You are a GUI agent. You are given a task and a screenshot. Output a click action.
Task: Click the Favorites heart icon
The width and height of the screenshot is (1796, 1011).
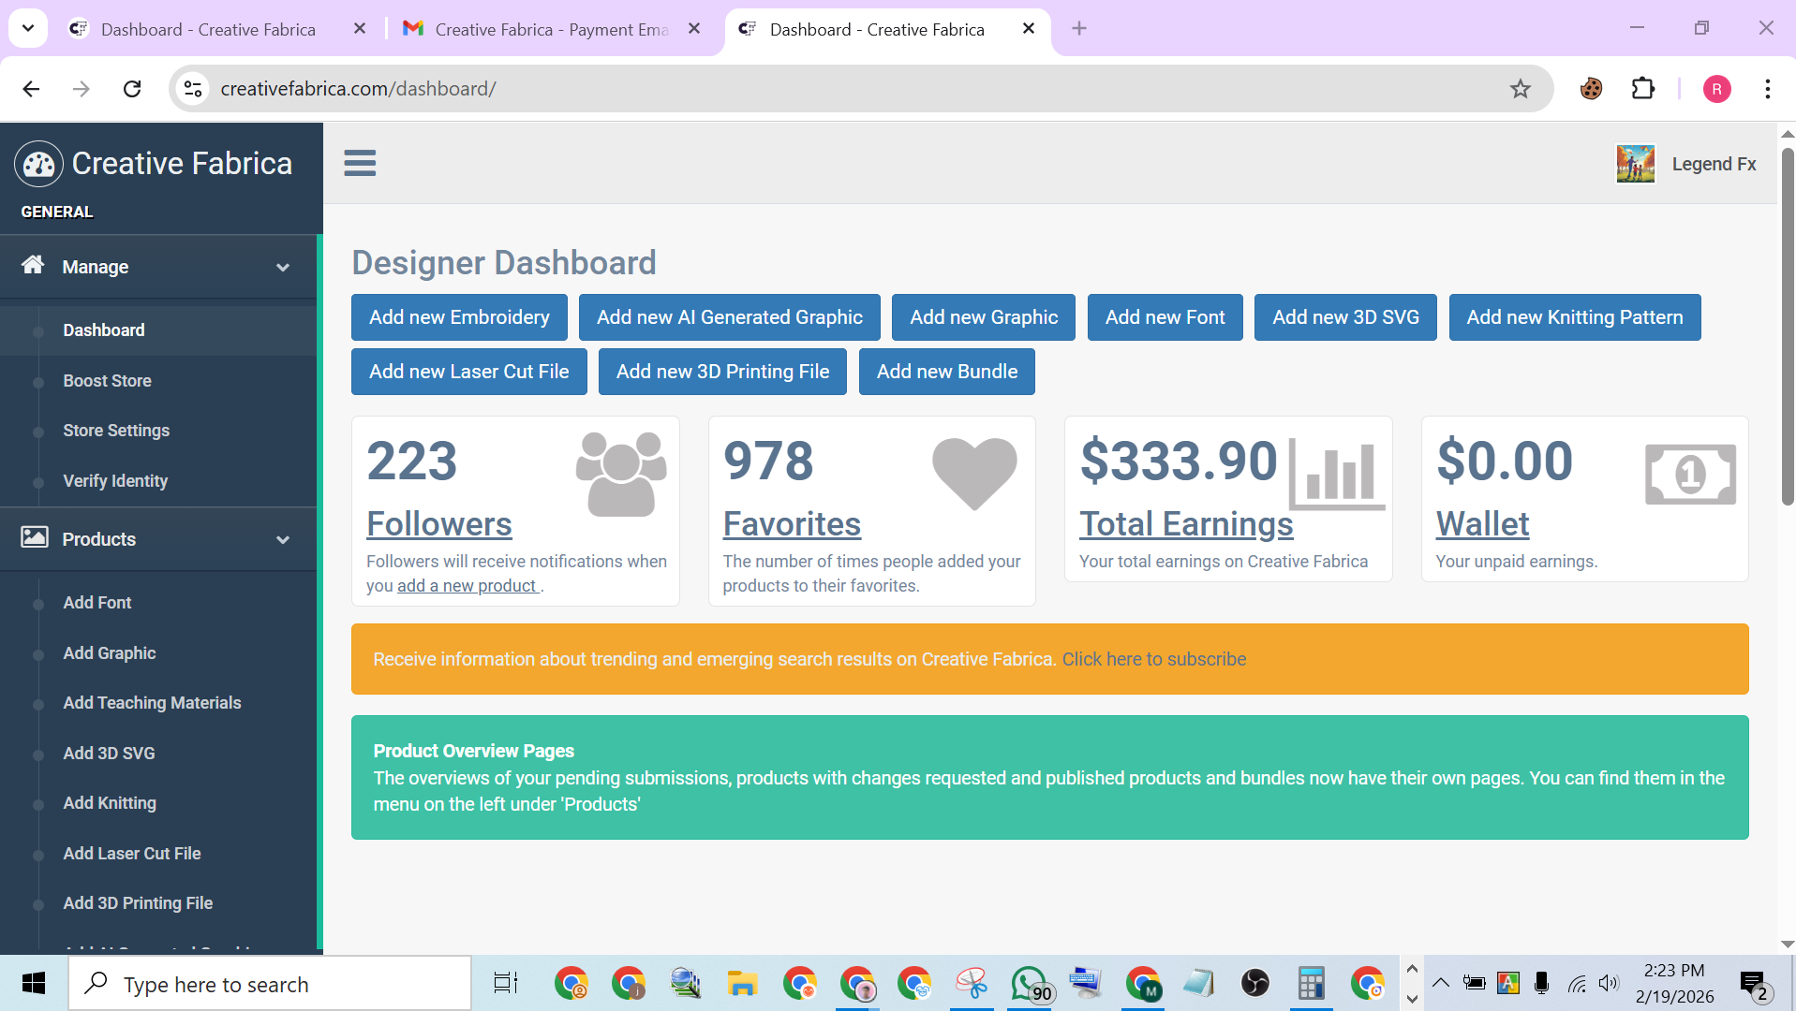[973, 473]
